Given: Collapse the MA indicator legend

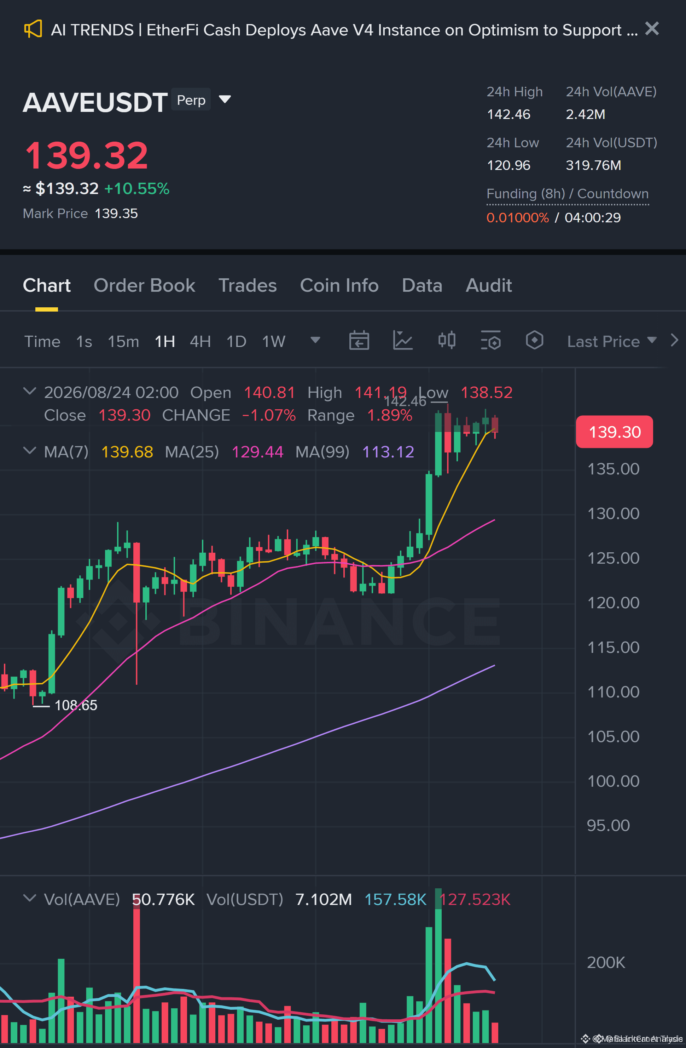Looking at the screenshot, I should (x=29, y=450).
